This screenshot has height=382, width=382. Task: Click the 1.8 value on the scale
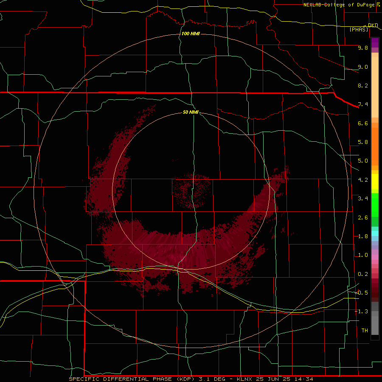363,236
